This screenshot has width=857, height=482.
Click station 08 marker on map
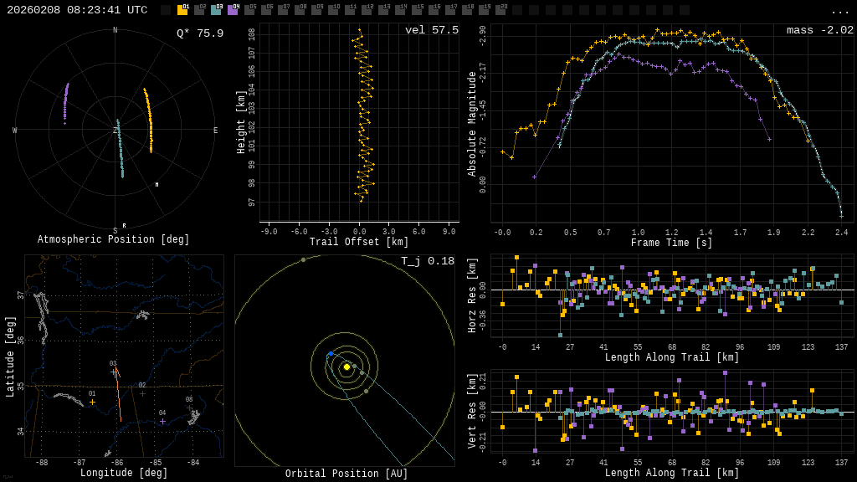pos(189,408)
